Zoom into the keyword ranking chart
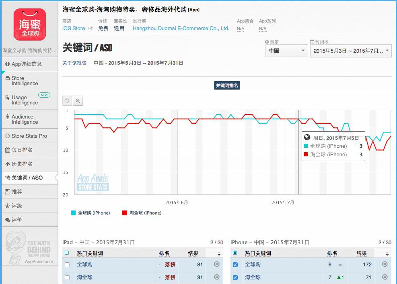397x284 pixels. click(77, 100)
